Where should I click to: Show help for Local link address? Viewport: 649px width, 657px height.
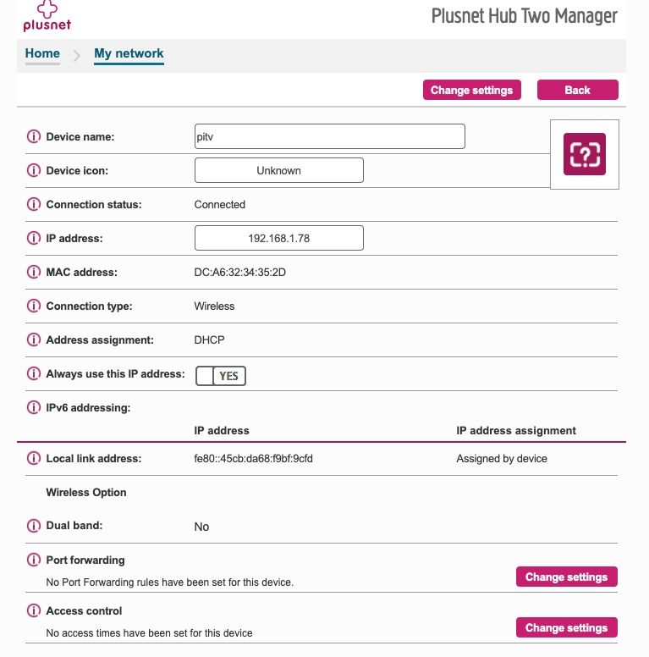tap(34, 458)
